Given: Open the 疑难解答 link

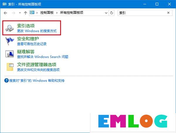Looking at the screenshot, I should (26, 52).
